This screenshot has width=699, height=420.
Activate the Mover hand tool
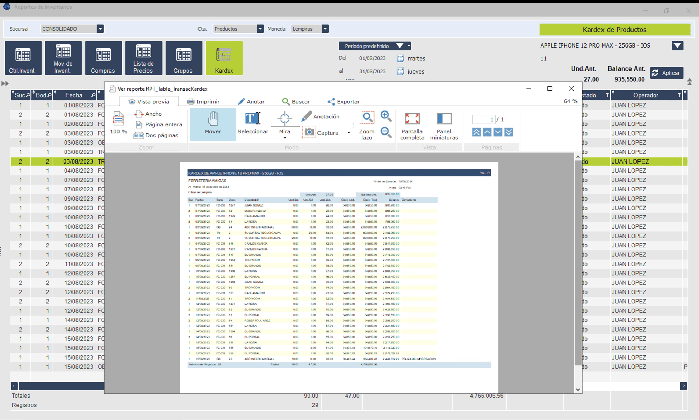point(213,124)
